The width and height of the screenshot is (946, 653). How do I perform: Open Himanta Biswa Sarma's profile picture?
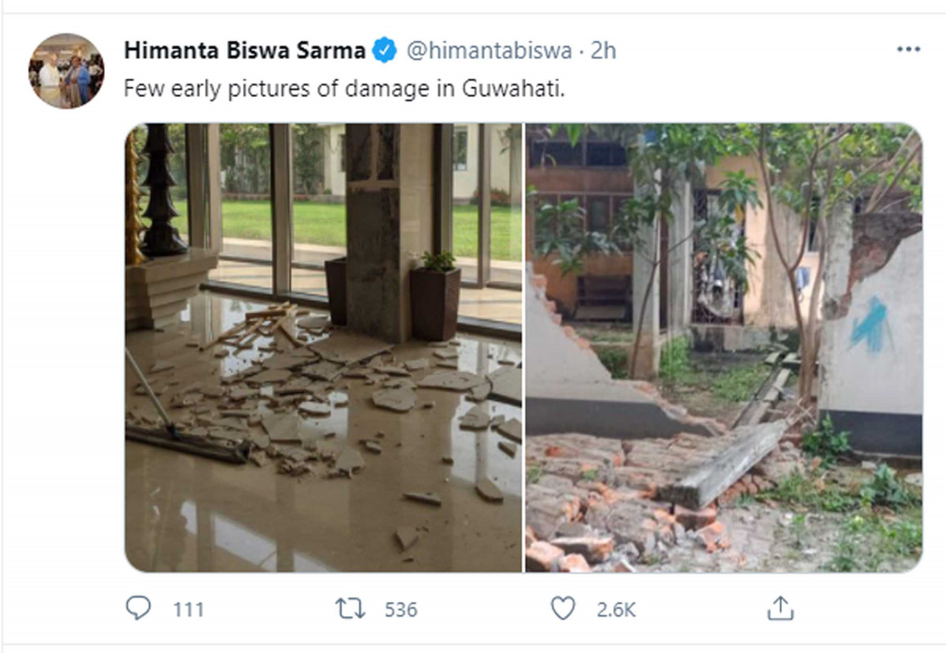pos(66,71)
